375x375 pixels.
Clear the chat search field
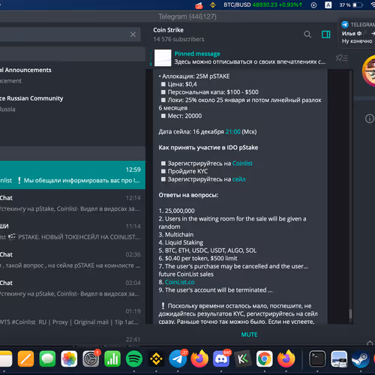(133, 34)
